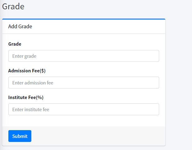Viewport: 192px width, 150px height.
Task: Click the blue Submit button
Action: 20,136
